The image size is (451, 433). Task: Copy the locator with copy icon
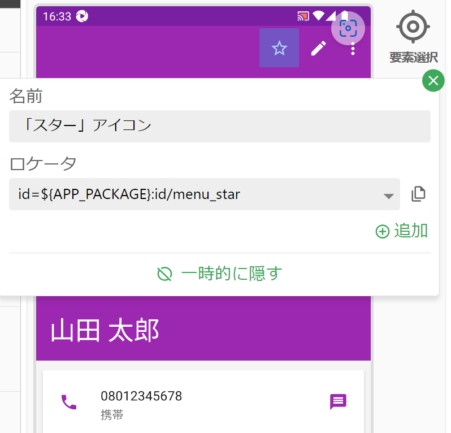point(418,194)
